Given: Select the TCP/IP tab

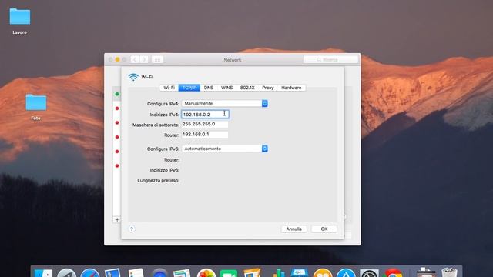Looking at the screenshot, I should 189,88.
